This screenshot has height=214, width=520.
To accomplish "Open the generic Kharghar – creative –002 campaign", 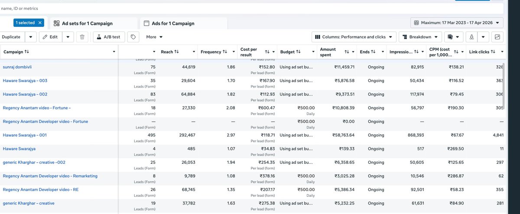I will [x=34, y=162].
